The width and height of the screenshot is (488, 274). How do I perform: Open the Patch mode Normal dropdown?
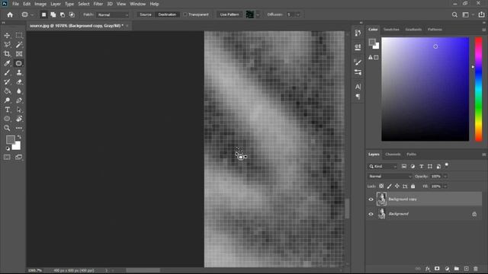[112, 14]
